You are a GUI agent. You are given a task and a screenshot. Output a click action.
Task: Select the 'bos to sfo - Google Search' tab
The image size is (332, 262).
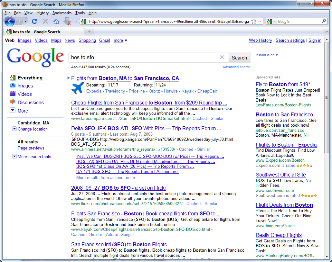point(43,32)
